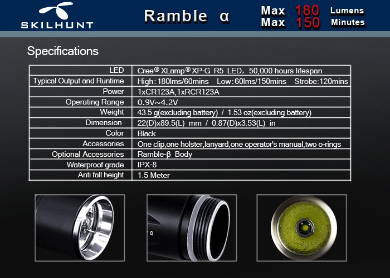390x278 pixels.
Task: Click the red '180' lumens value
Action: coord(307,11)
